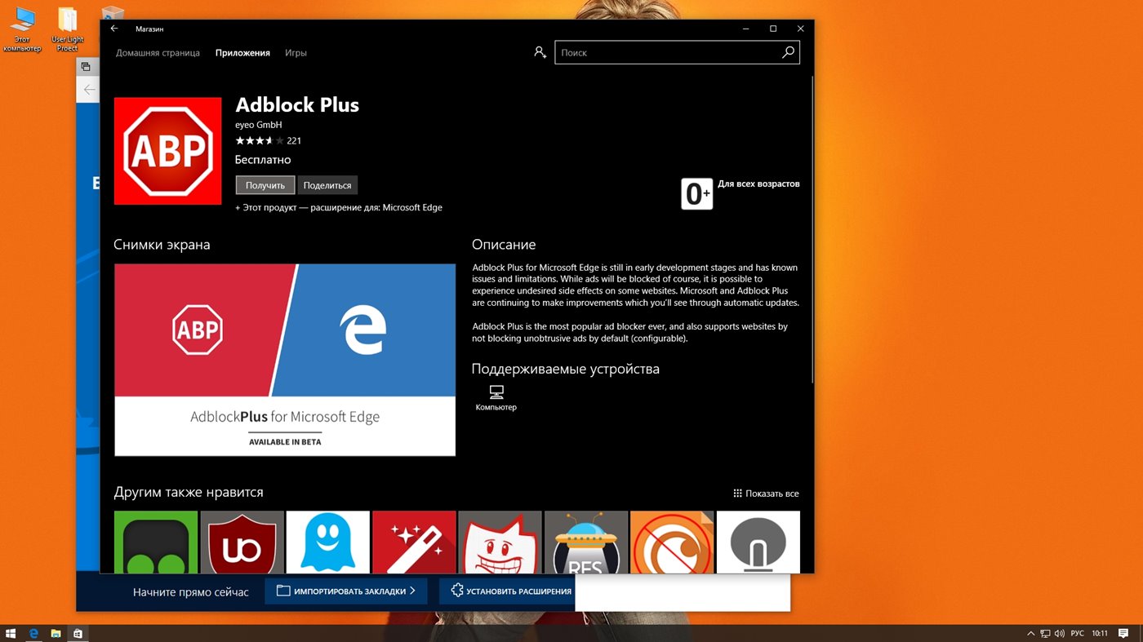Click the Store icon in the taskbar

78,633
